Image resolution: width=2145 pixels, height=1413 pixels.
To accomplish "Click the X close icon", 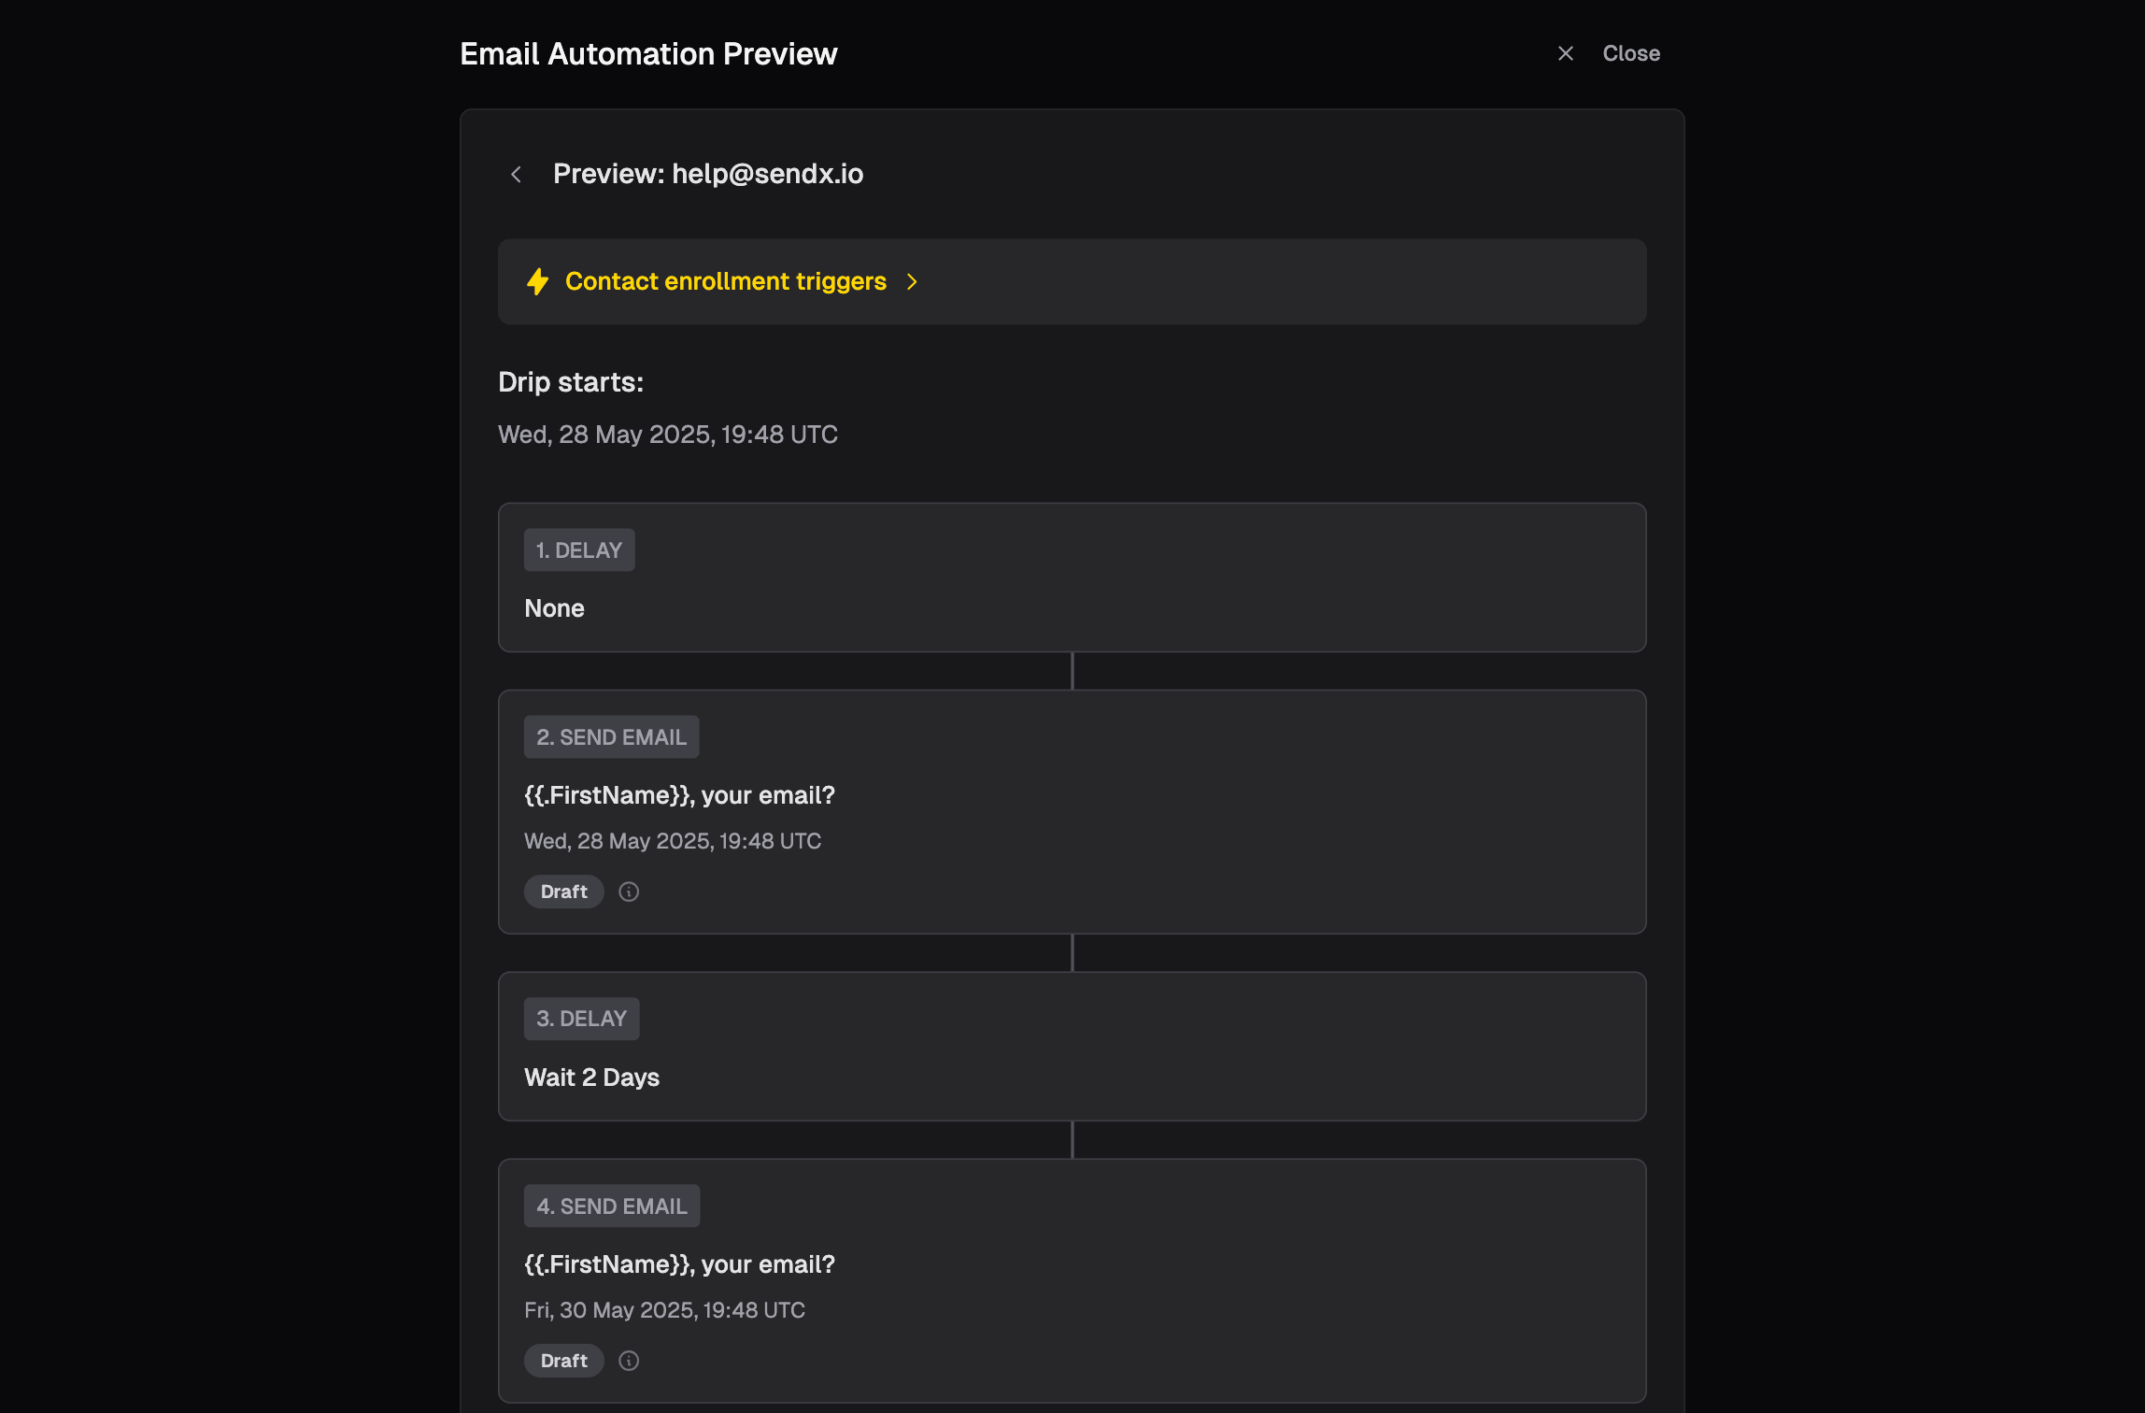I will pos(1566,53).
